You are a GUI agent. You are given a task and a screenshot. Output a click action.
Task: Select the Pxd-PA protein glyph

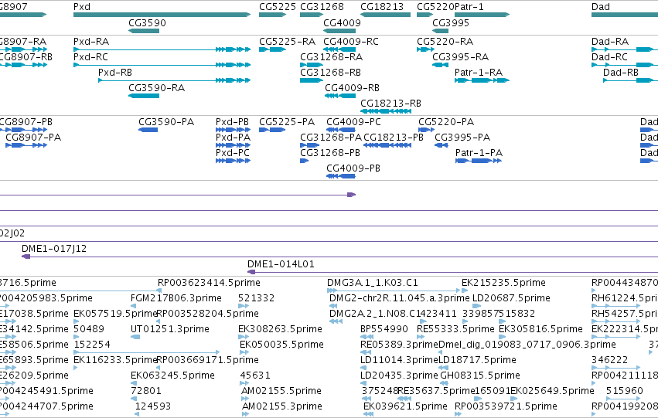[x=233, y=145]
